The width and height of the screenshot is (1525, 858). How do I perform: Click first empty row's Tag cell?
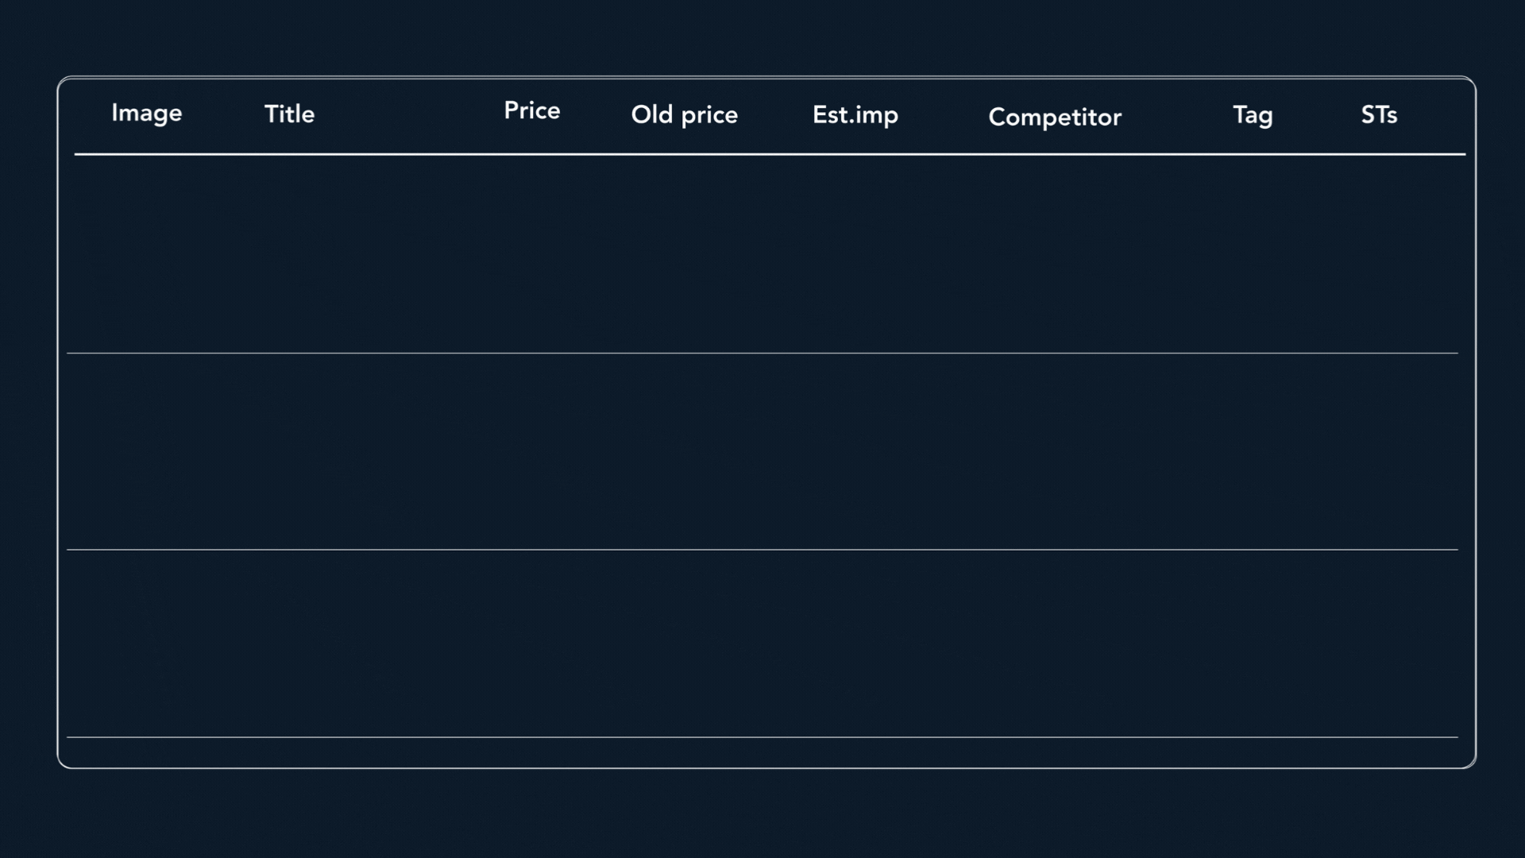click(1253, 254)
